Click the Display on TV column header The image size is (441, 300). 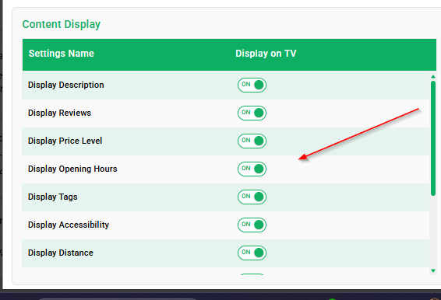coord(266,54)
